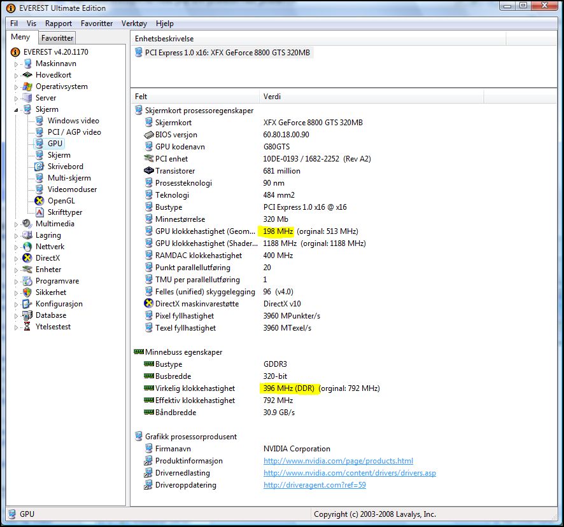This screenshot has height=527, width=564.
Task: Open the driveragent.com Driveroppdatering link
Action: (314, 485)
